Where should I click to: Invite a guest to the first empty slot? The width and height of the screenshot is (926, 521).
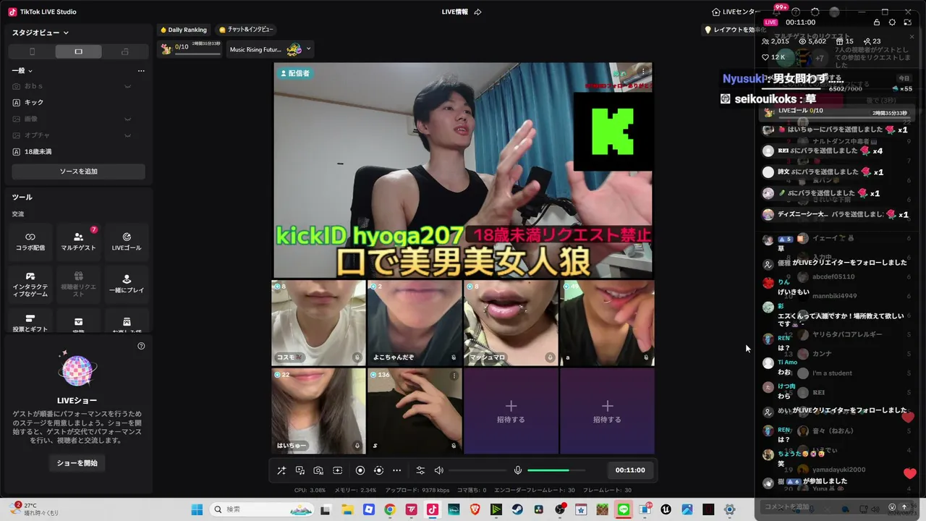pyautogui.click(x=511, y=411)
